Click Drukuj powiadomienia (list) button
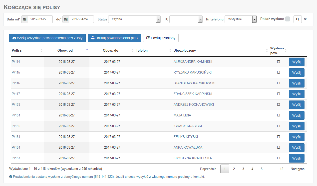Screen dimensions: 317x186 coord(114,38)
